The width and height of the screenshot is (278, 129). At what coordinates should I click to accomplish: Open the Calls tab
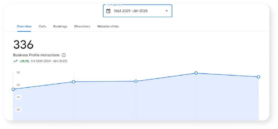click(x=42, y=26)
